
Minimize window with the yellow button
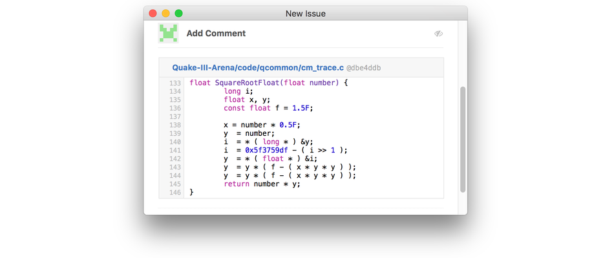coord(165,14)
